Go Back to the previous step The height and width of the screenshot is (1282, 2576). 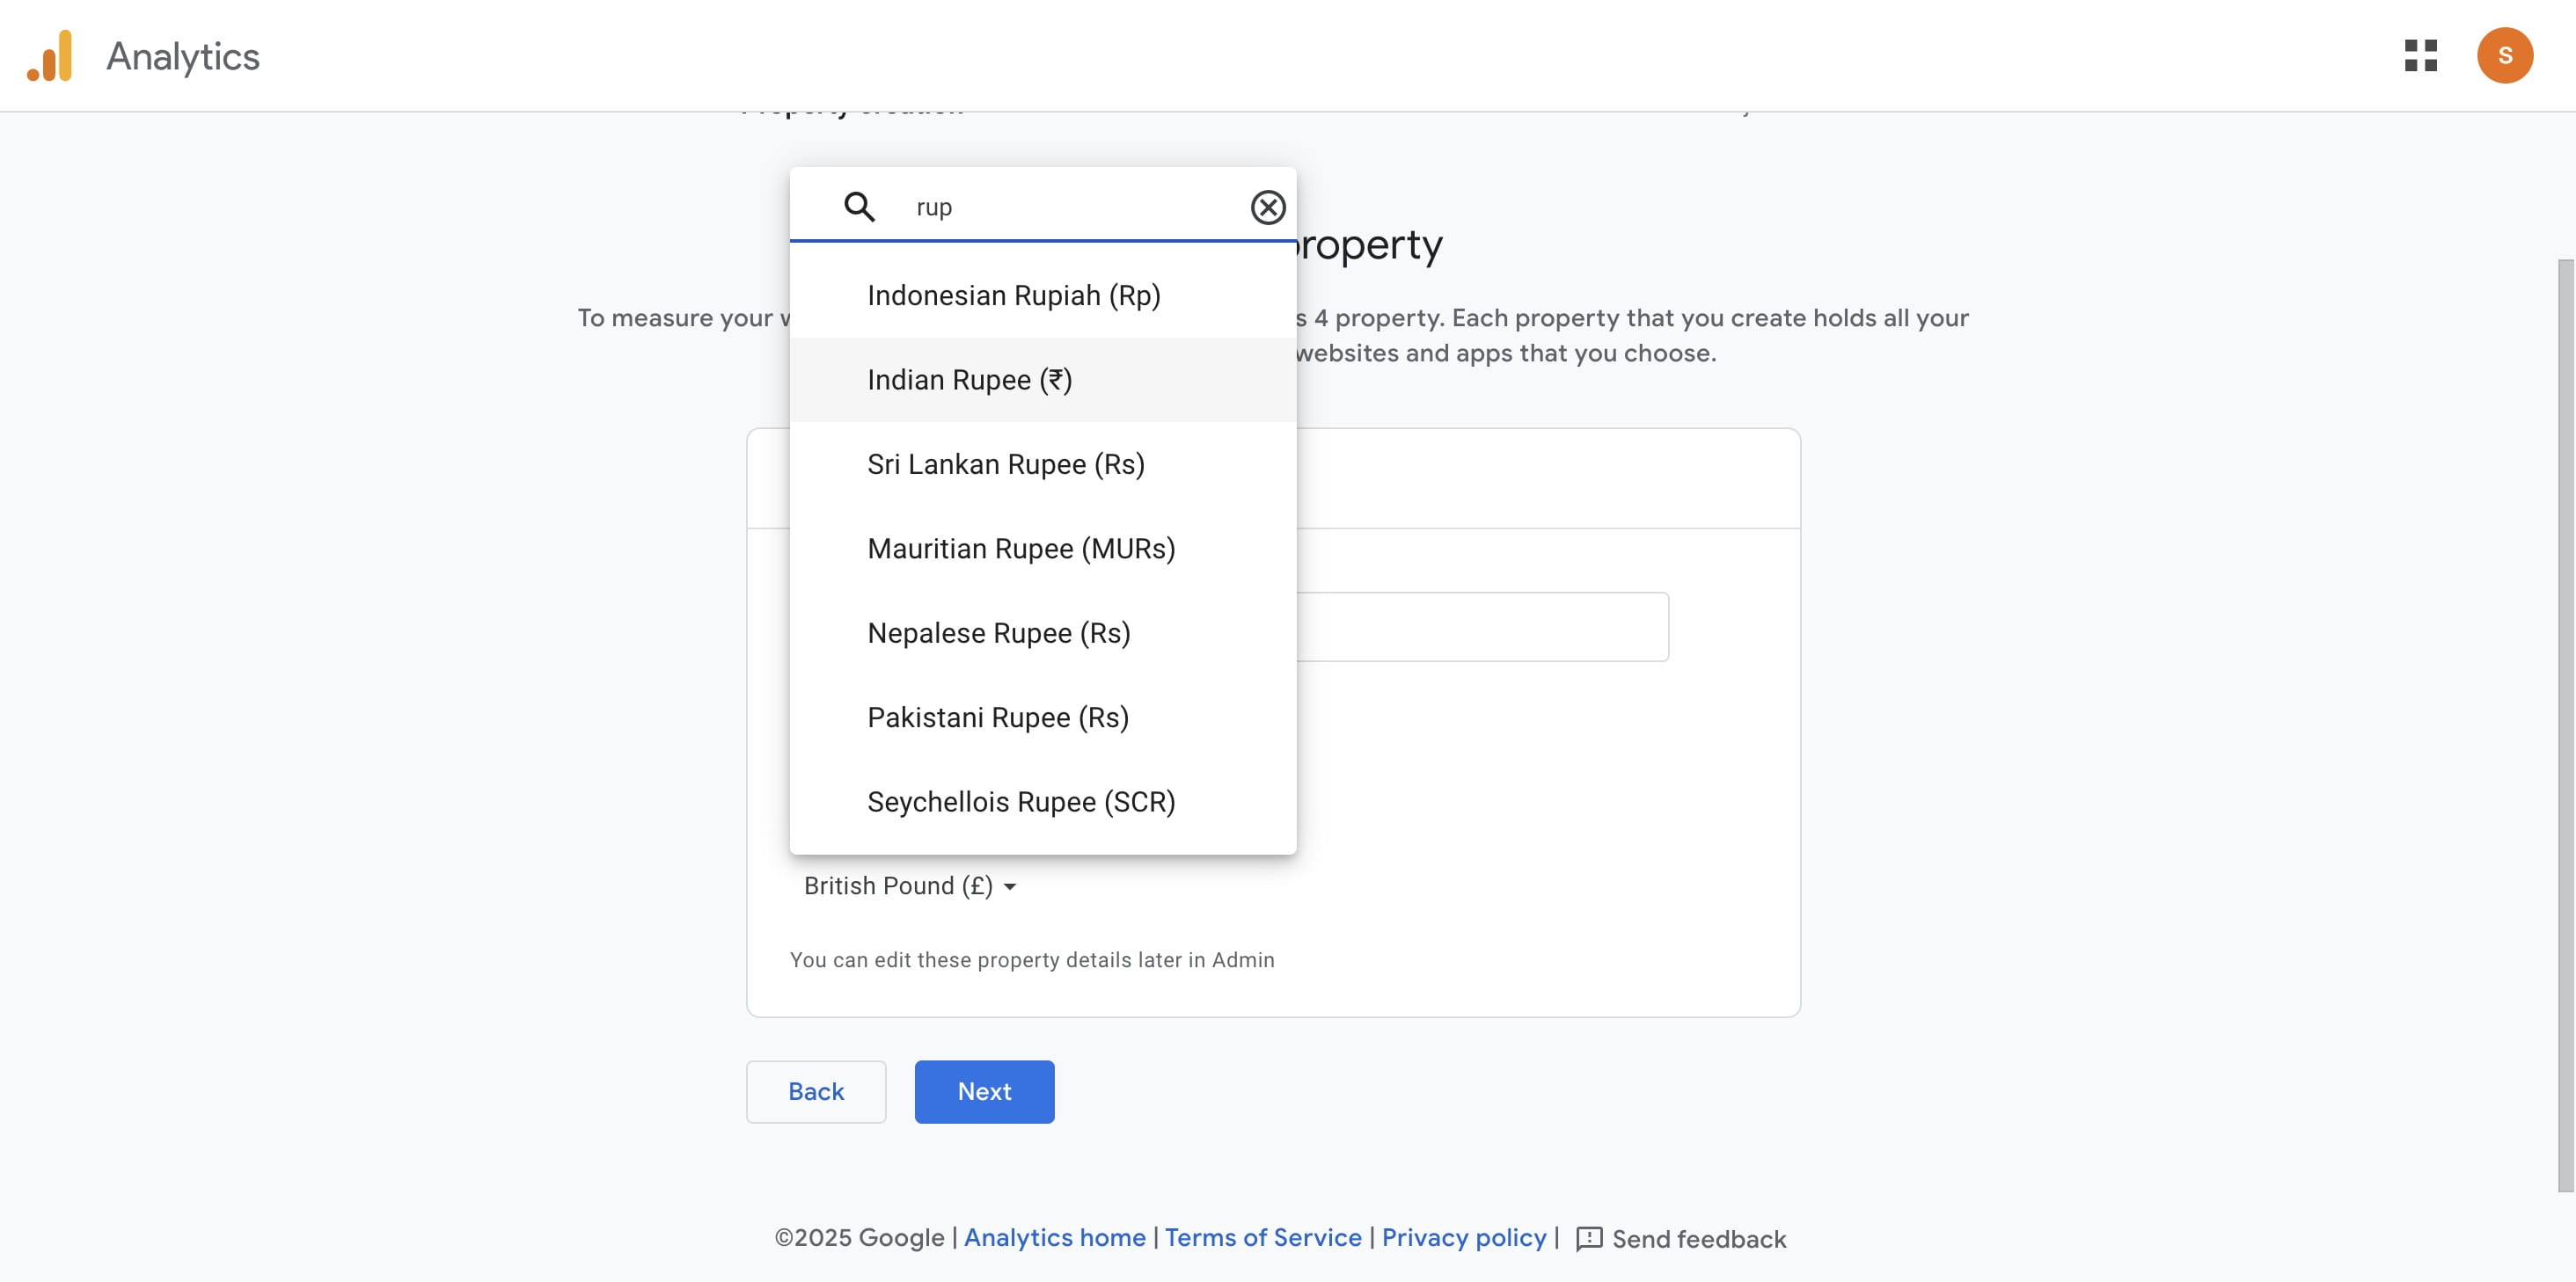[816, 1091]
